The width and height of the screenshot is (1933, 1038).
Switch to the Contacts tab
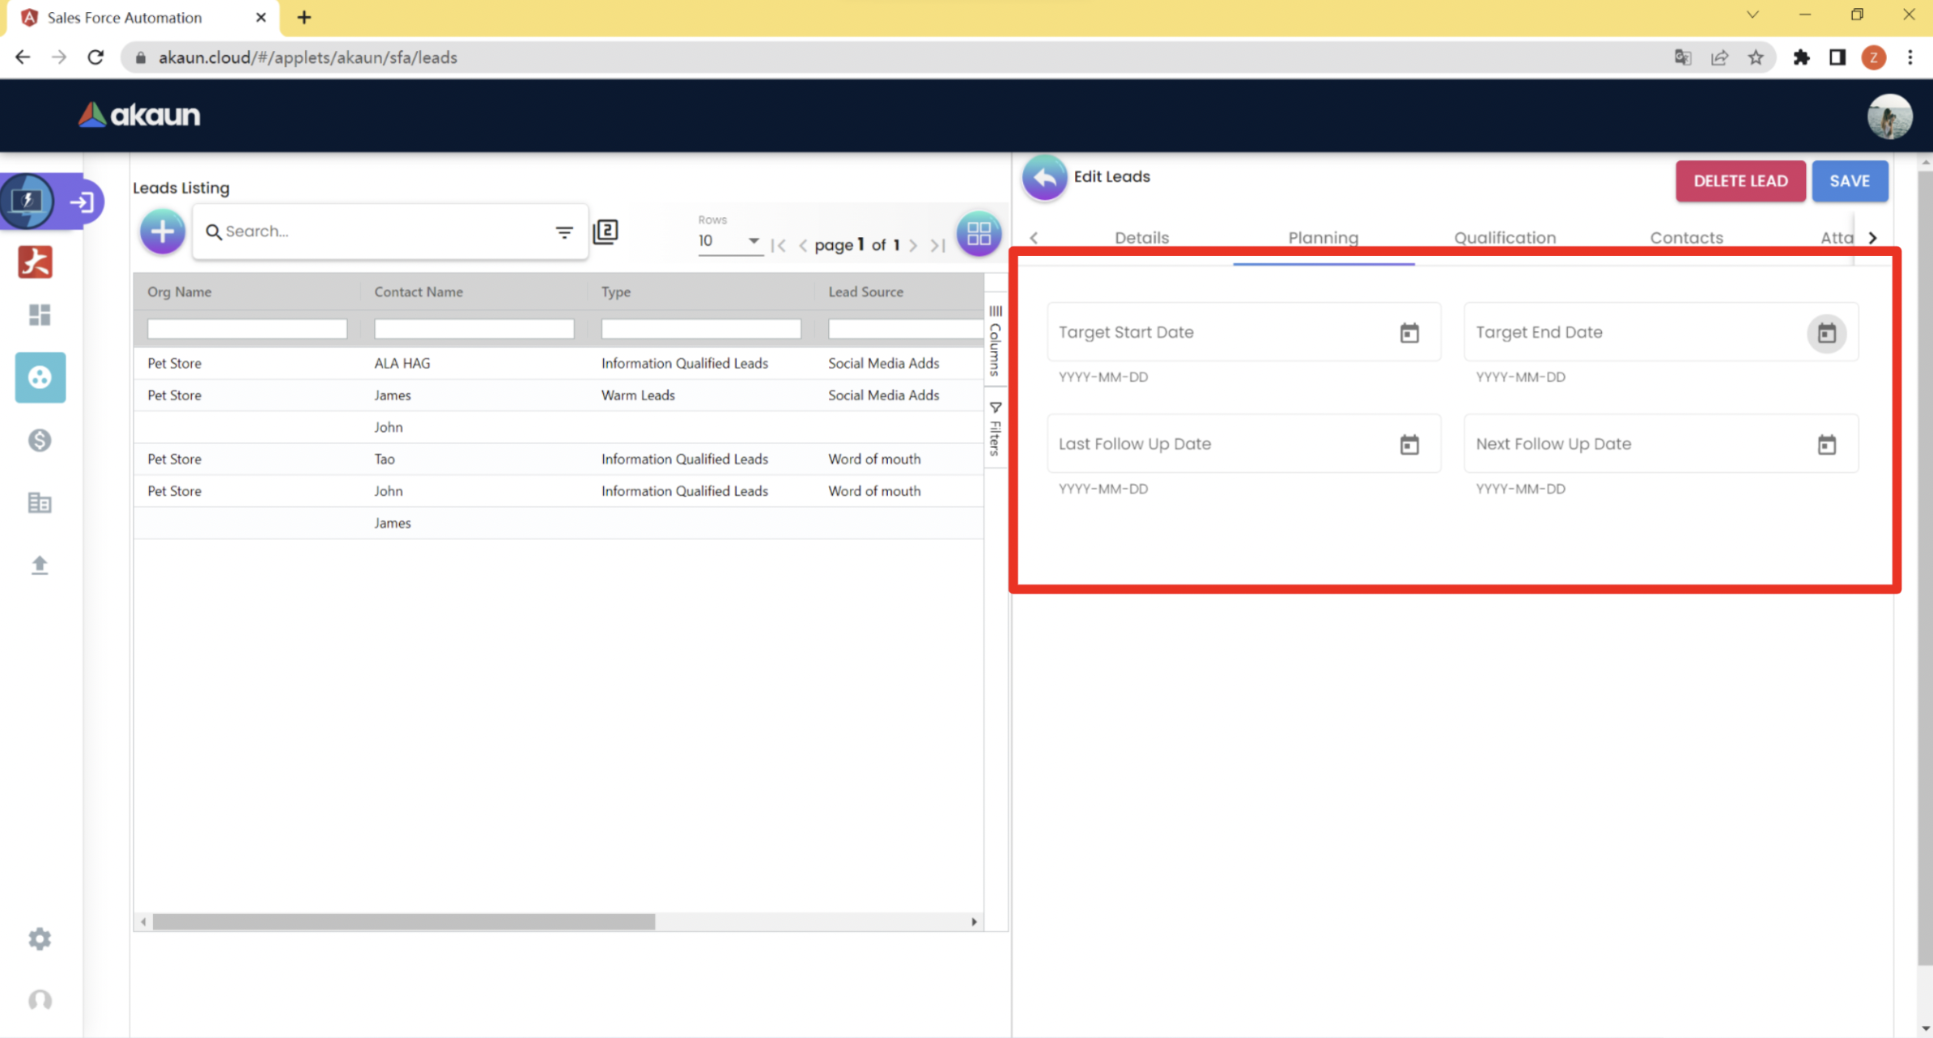[1686, 238]
